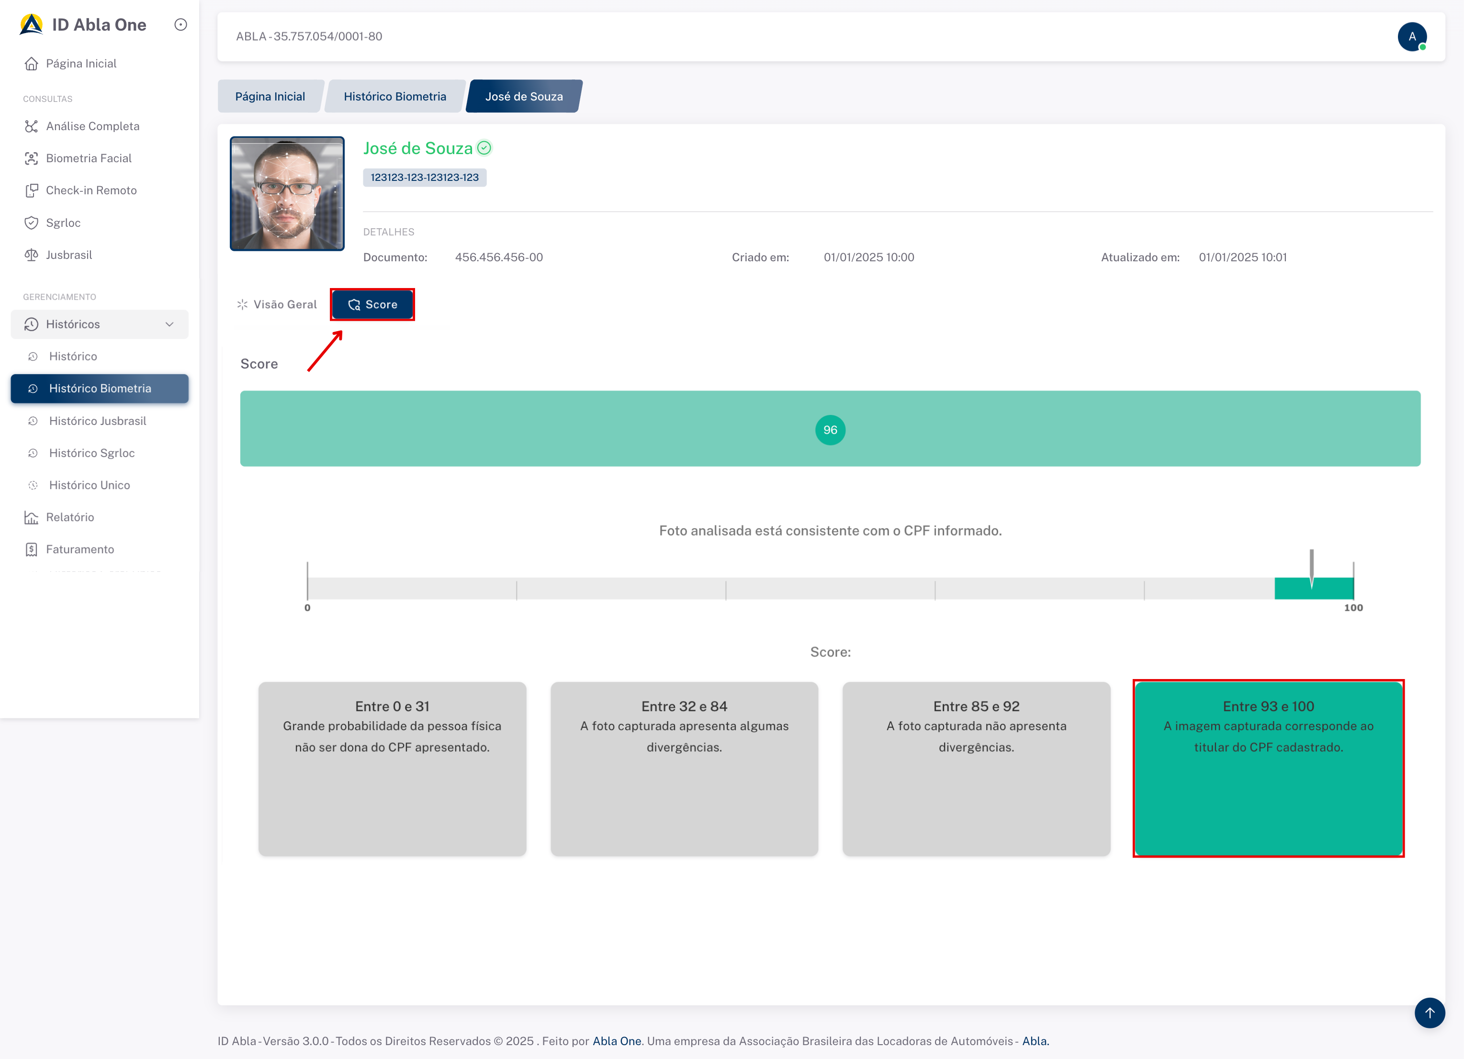Click José de Souza's profile photo

(287, 194)
